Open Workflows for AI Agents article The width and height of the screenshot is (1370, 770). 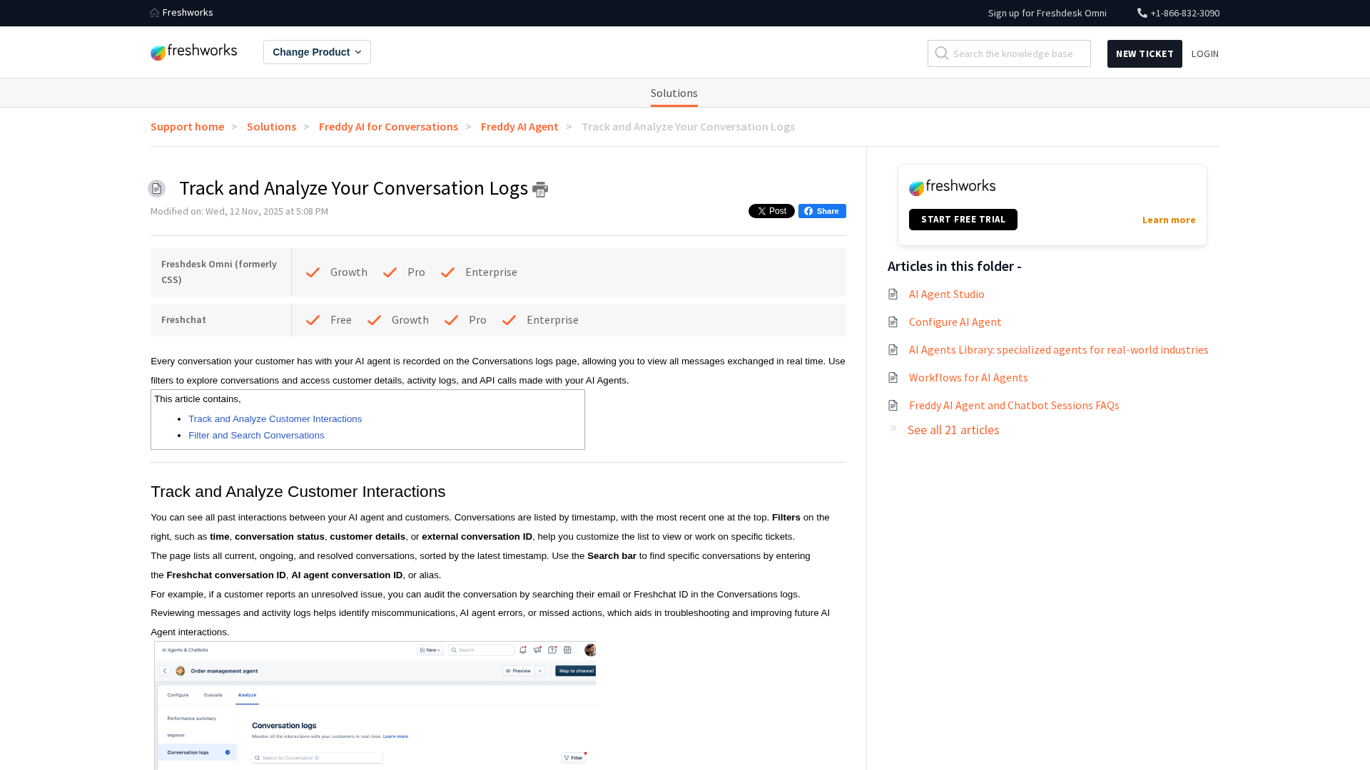click(x=968, y=377)
